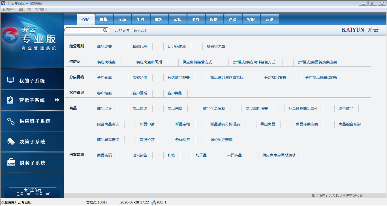387x206 pixels.
Task: Select 供应链子系统 in the sidebar
Action: coord(32,121)
